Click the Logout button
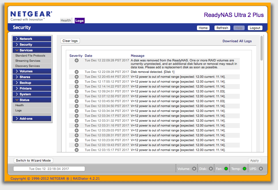This screenshot has width=278, height=190. (x=255, y=28)
